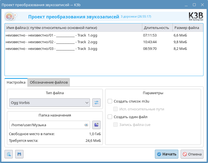Viewport: 208px width, 163px height.
Task: Open the Ogg Vorbis file type dropdown
Action: 49,103
